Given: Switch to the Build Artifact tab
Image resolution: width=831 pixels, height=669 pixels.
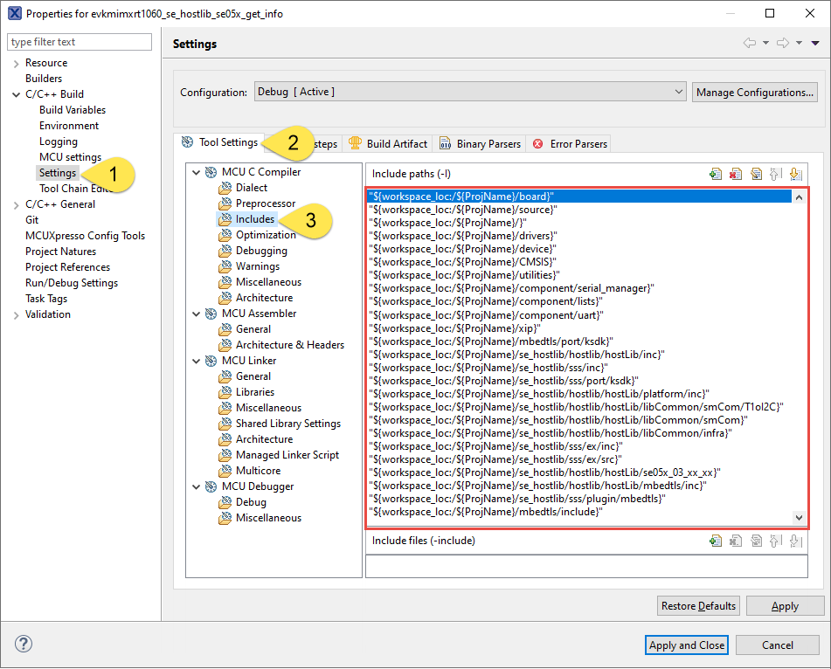Looking at the screenshot, I should tap(388, 144).
